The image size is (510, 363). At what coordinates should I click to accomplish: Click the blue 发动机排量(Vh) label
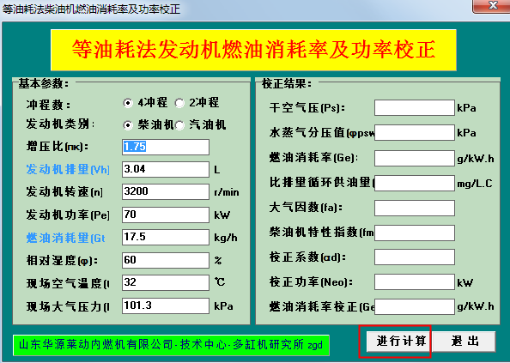coord(68,169)
